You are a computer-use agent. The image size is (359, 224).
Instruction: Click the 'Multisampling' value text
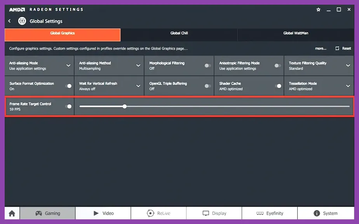[x=90, y=68]
